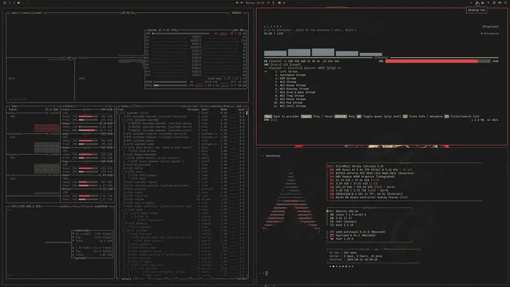
Task: Play "2. Synthwave Stream" in the playlist
Action: tap(290, 75)
